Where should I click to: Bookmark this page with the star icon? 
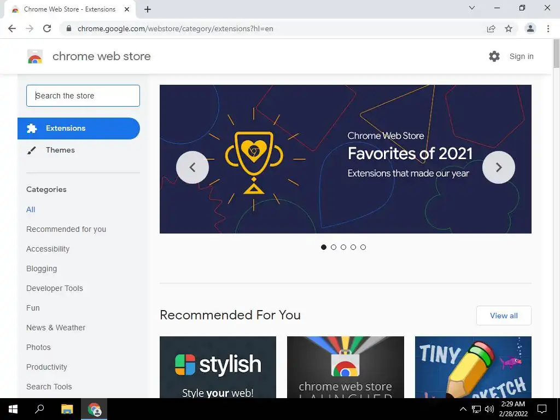point(509,28)
